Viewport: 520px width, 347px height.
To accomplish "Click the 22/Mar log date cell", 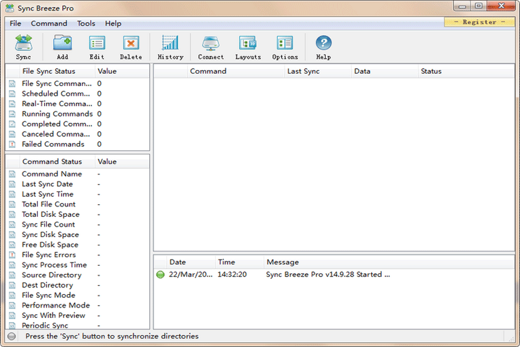I will (x=191, y=275).
